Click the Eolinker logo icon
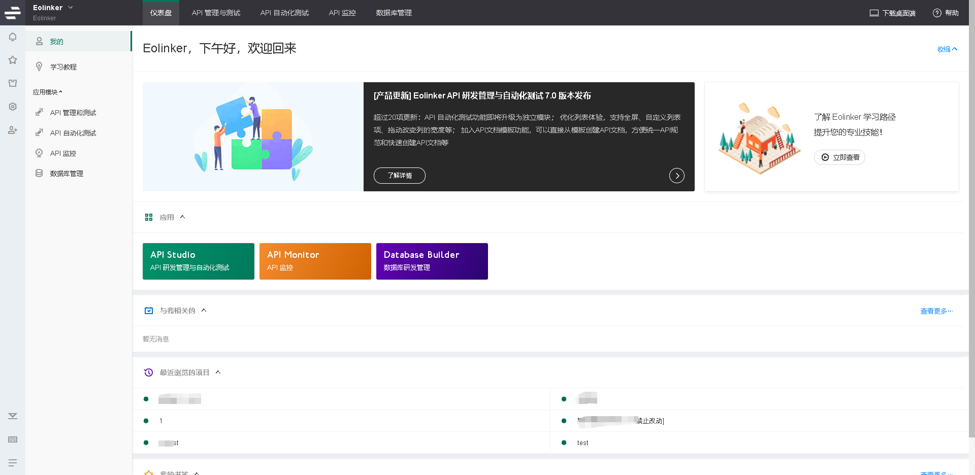The width and height of the screenshot is (975, 475). pos(13,13)
